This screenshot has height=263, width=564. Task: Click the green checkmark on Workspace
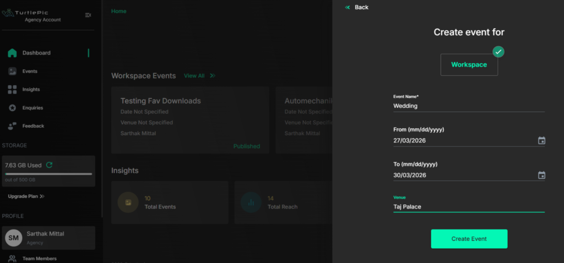[x=498, y=52]
